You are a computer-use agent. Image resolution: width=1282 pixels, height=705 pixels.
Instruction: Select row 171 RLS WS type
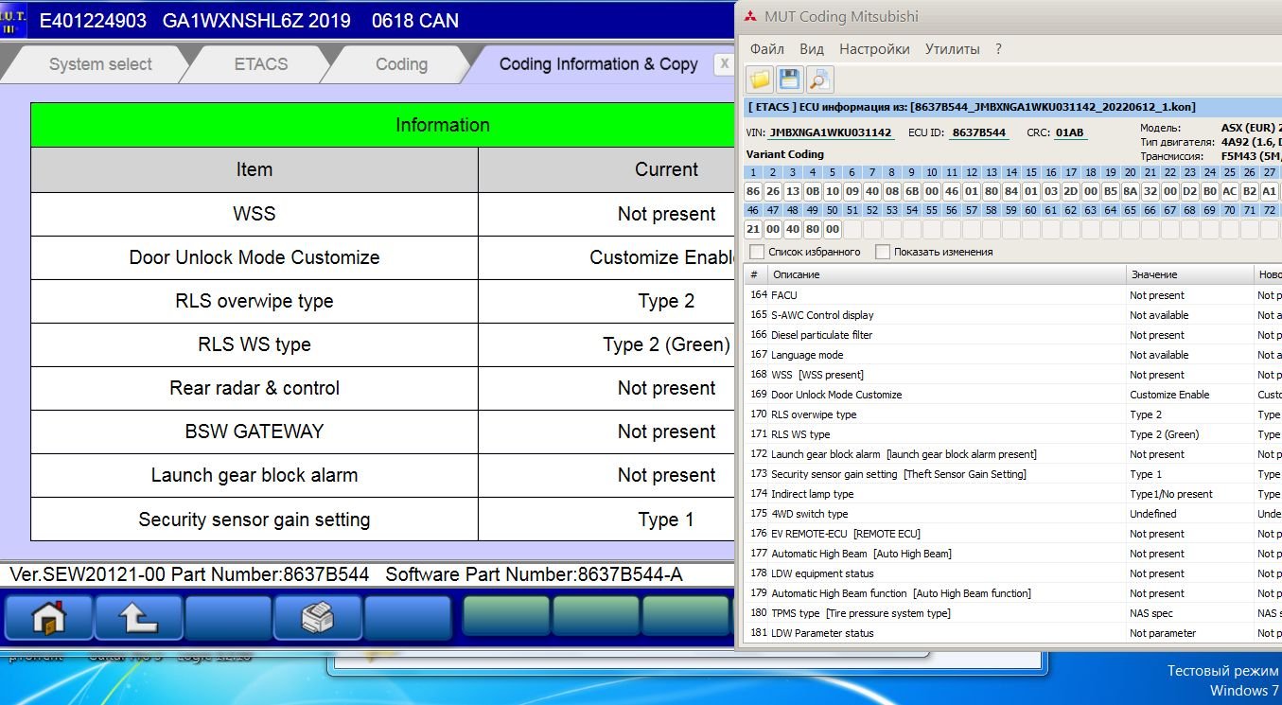(x=1013, y=434)
